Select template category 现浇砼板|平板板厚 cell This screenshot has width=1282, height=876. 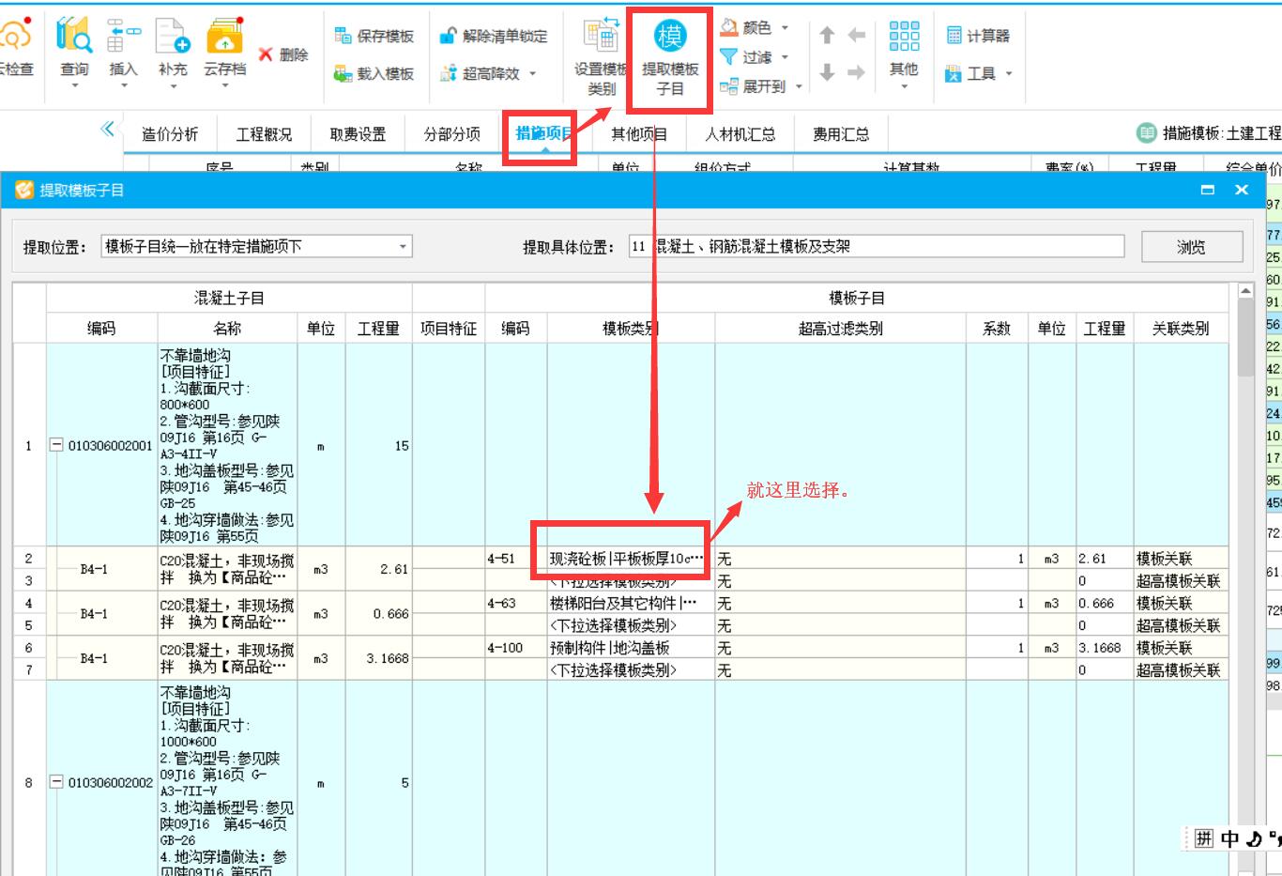[x=631, y=559]
